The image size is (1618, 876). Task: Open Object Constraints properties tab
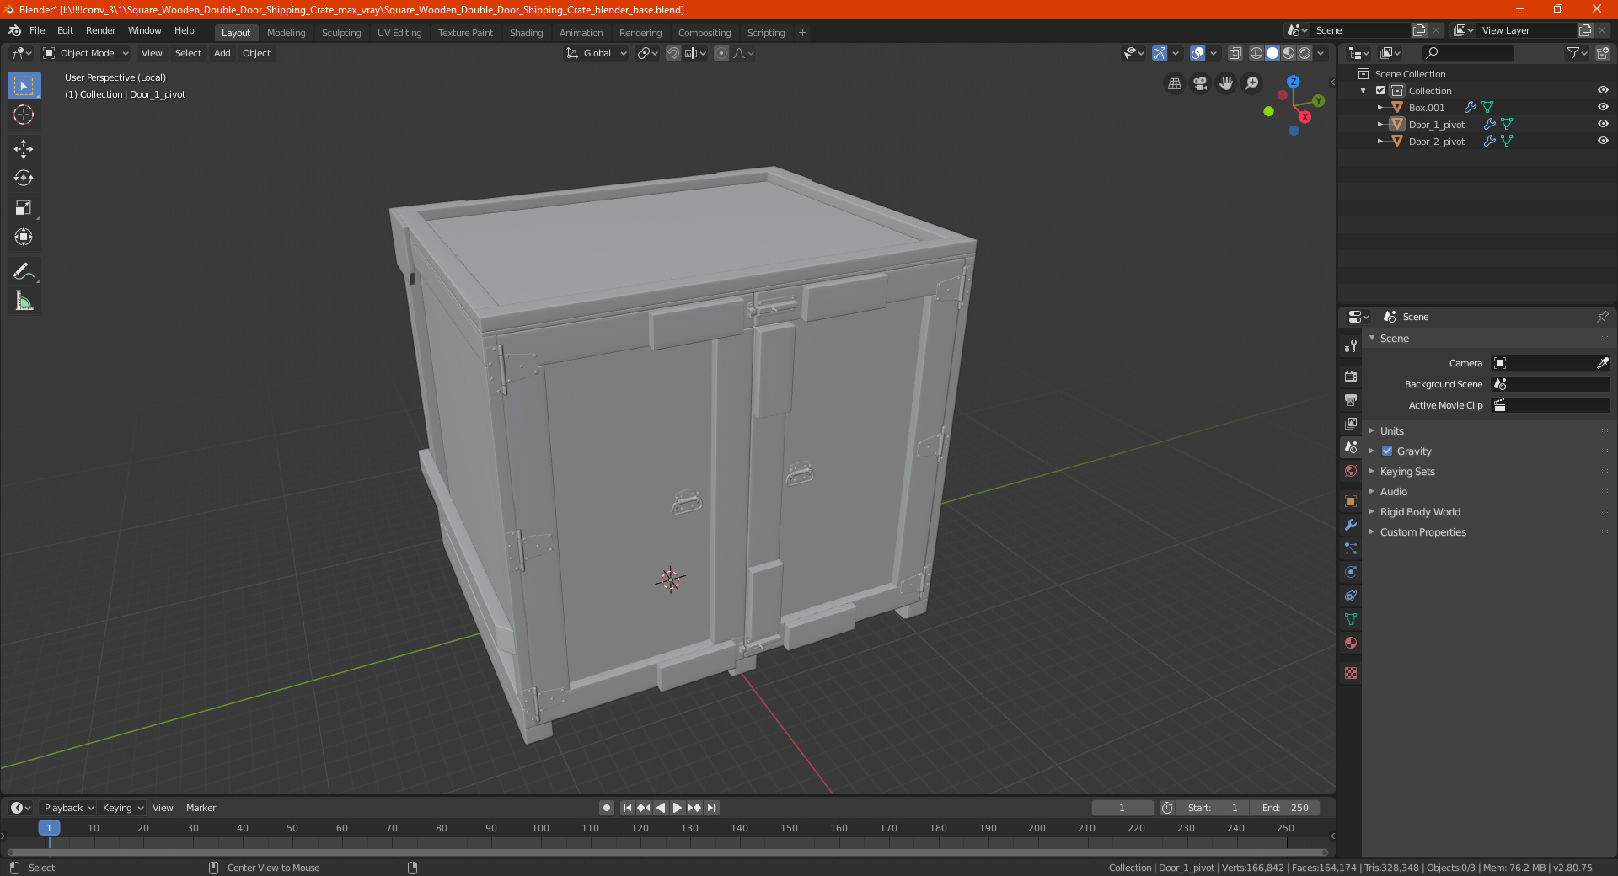[1351, 596]
